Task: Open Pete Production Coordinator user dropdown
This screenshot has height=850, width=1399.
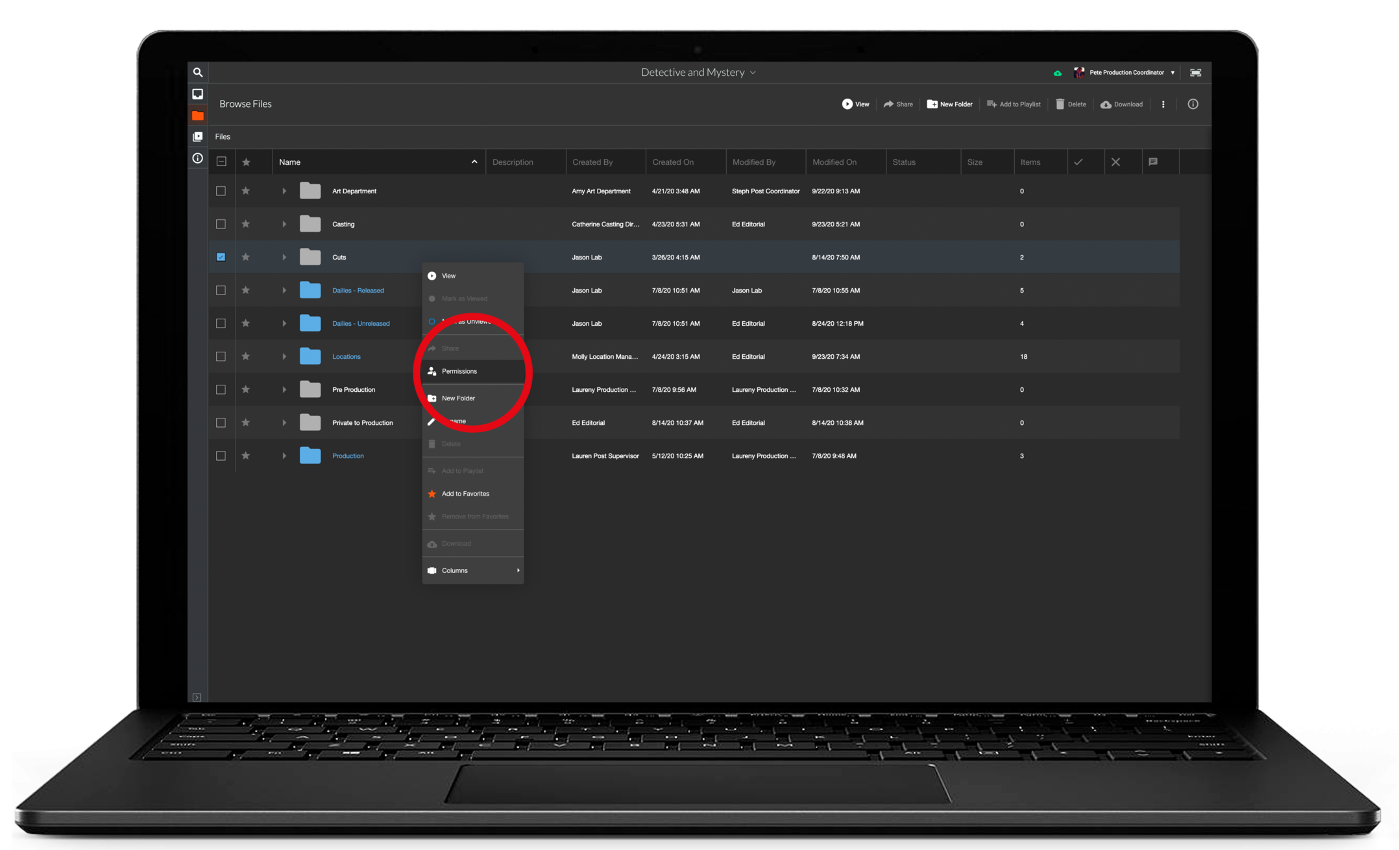Action: 1126,73
